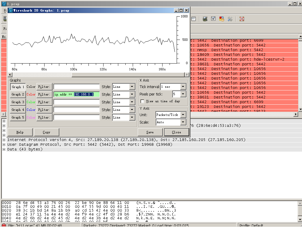The width and height of the screenshot is (302, 227).
Task: Click the Graph 3 filter input field
Action: pos(76,102)
